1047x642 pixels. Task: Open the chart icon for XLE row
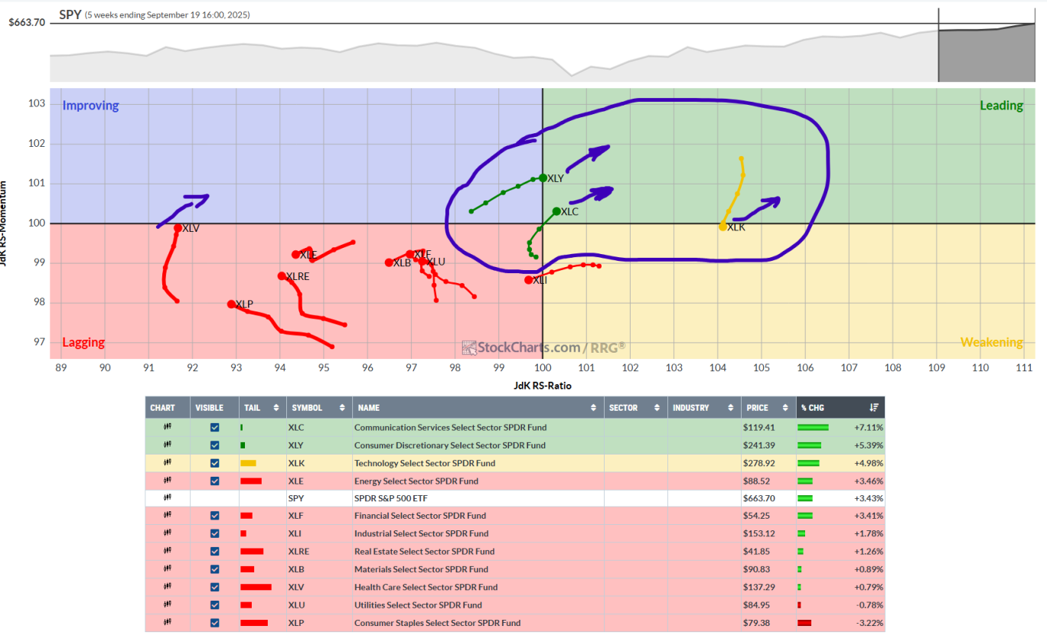coord(167,481)
